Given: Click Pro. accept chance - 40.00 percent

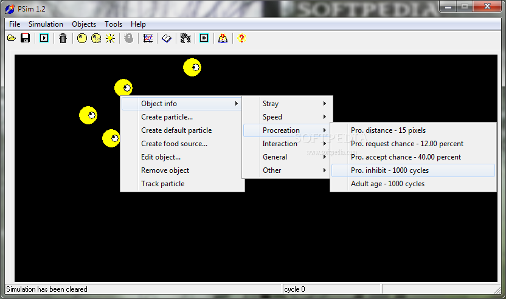Looking at the screenshot, I should [x=413, y=157].
